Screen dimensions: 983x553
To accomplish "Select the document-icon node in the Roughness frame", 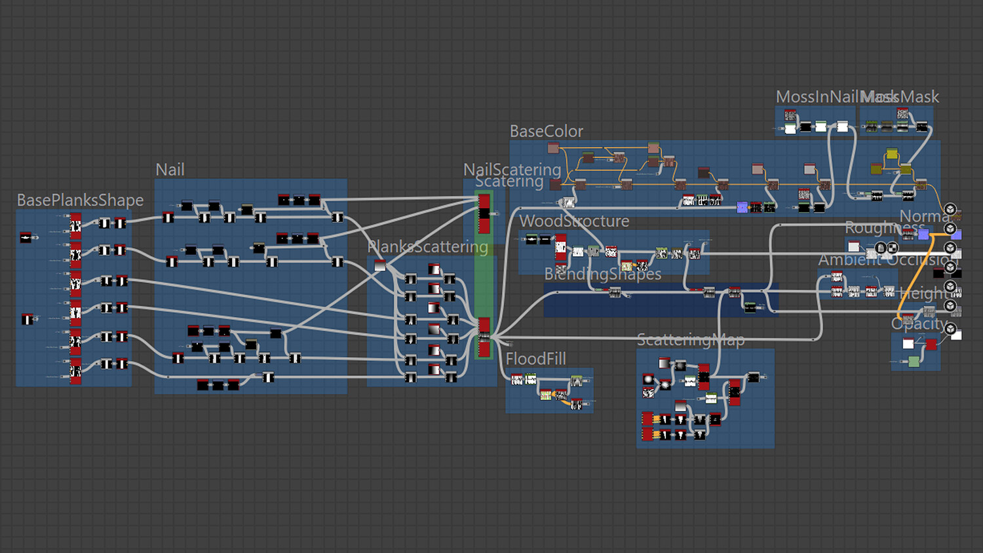I will [x=881, y=248].
